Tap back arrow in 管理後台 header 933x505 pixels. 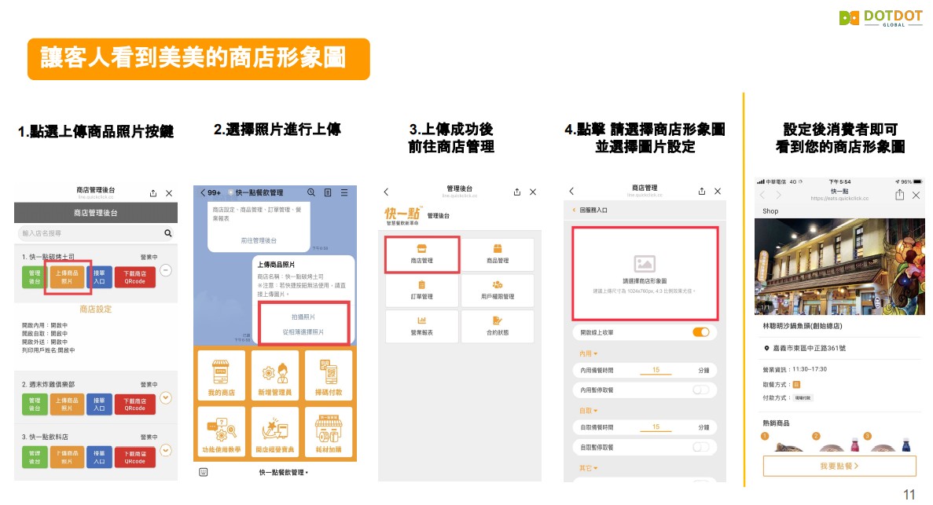coord(386,192)
